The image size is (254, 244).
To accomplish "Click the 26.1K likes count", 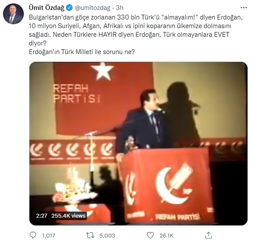I will click(166, 235).
